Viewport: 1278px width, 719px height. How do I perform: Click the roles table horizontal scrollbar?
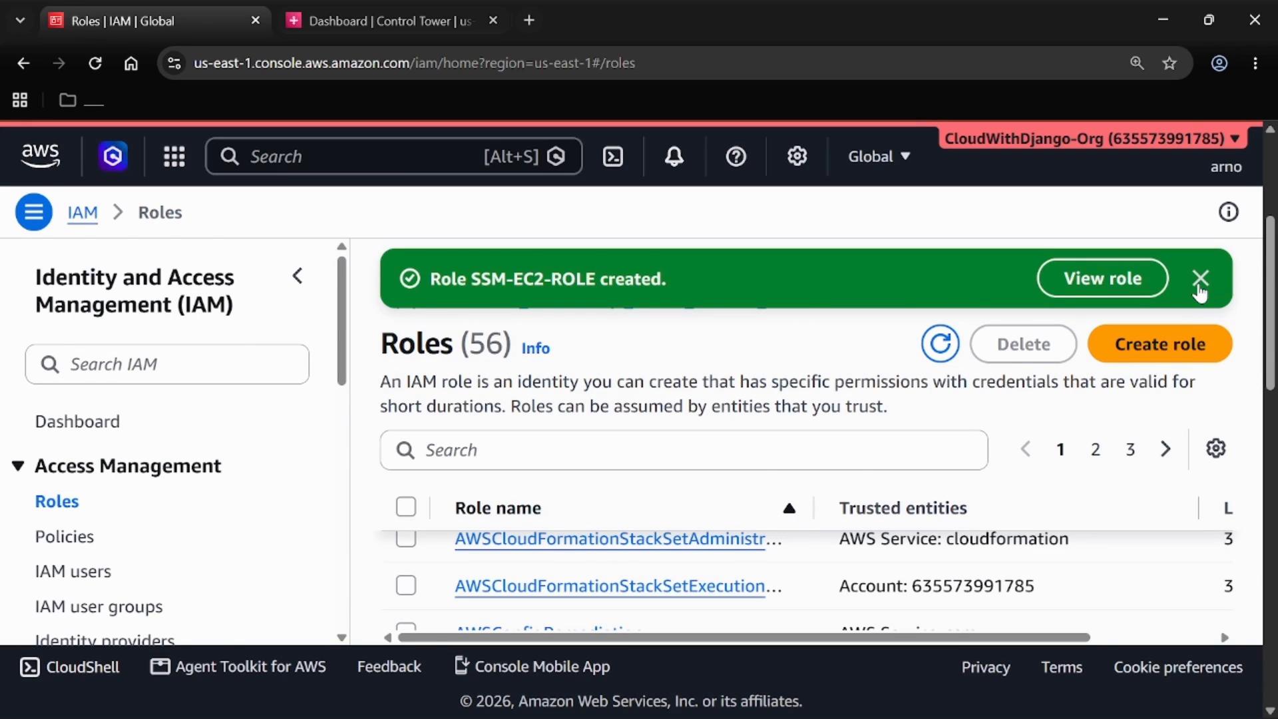pyautogui.click(x=744, y=638)
